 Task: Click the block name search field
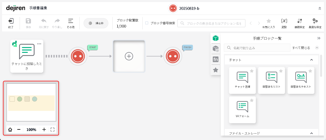pos(214,23)
